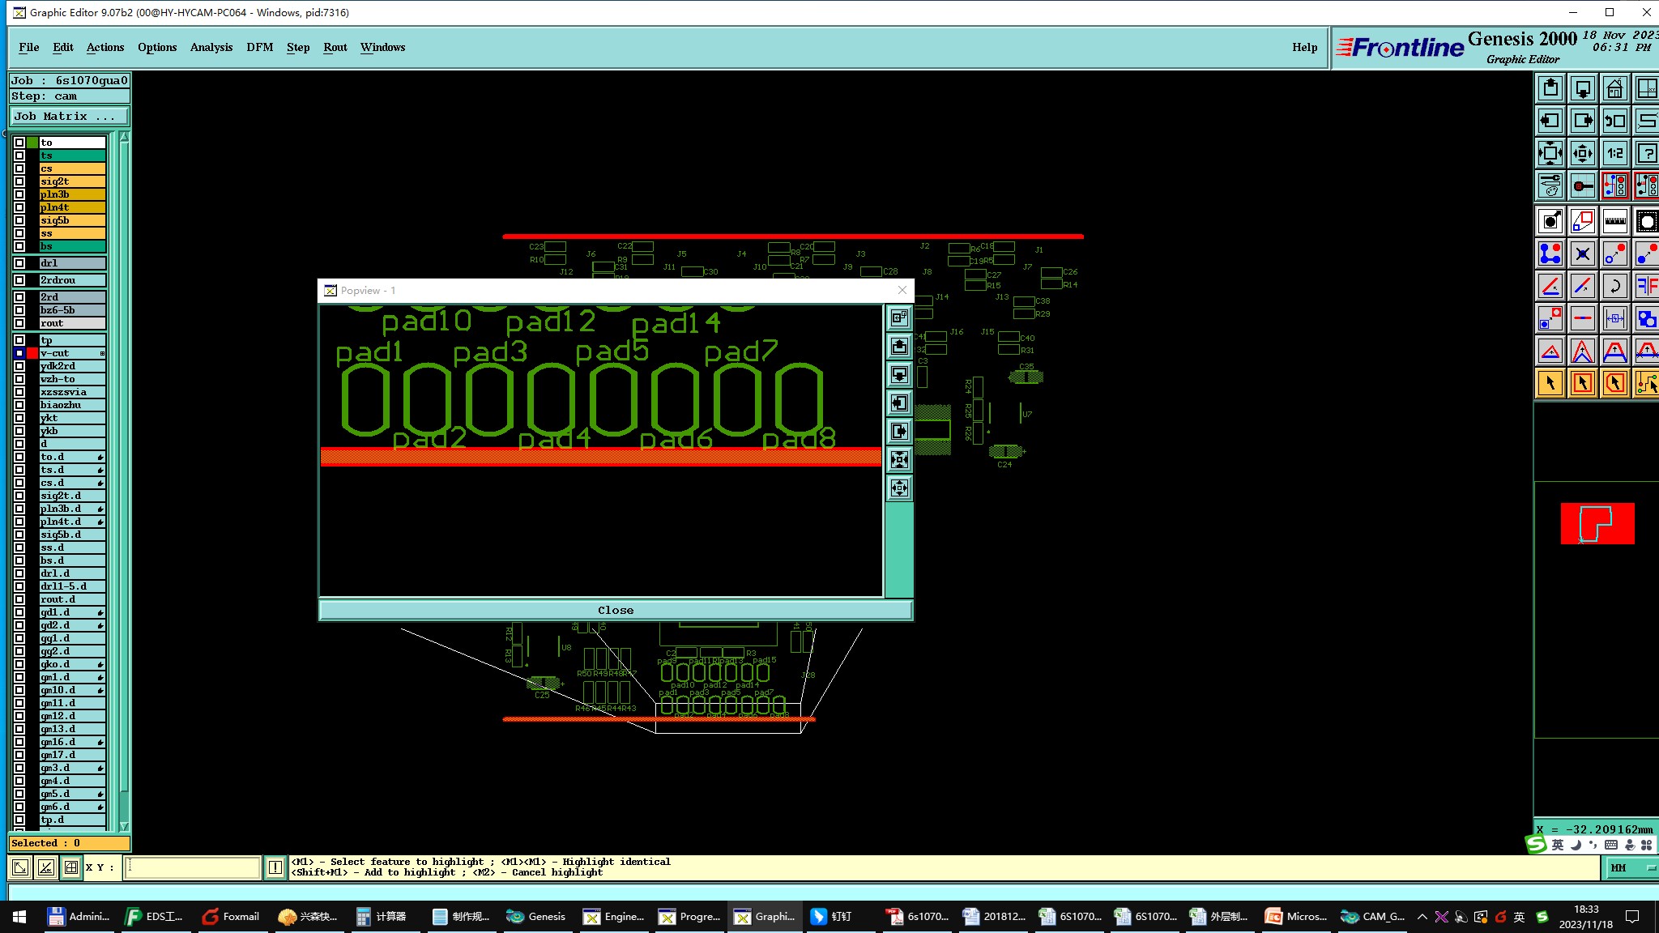Viewport: 1659px width, 933px height.
Task: Enable the drl layer checkbox
Action: (x=19, y=263)
